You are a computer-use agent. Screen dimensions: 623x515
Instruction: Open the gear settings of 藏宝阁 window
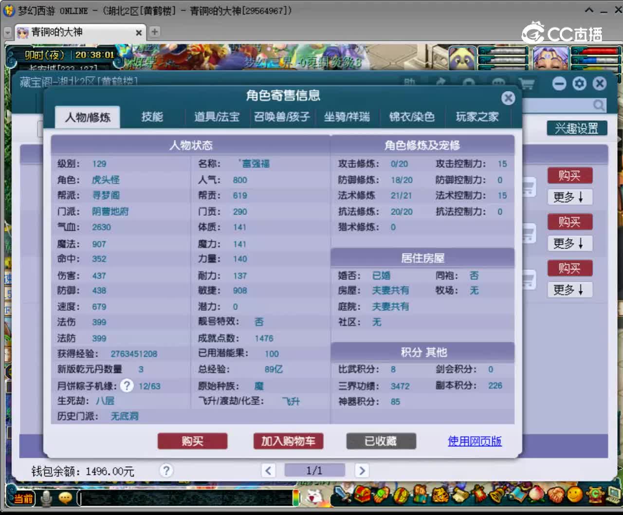click(x=579, y=84)
